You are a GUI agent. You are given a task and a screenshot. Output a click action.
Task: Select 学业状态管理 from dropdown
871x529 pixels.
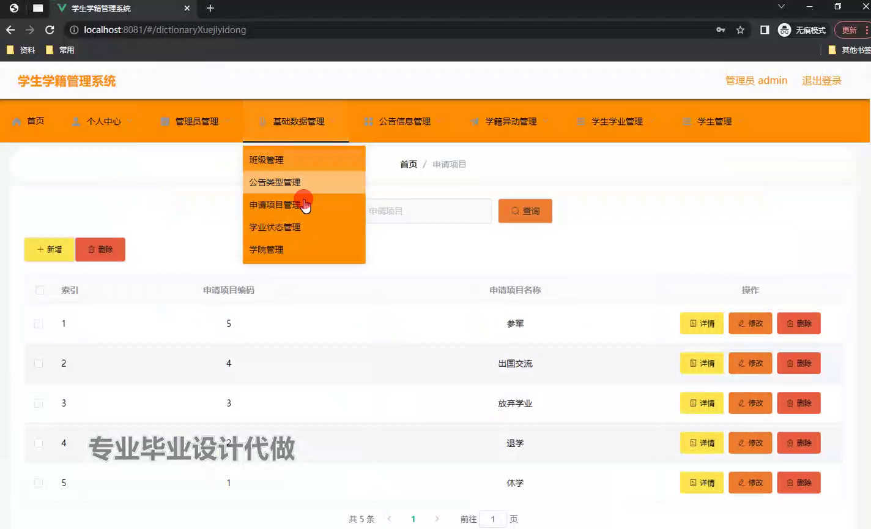pyautogui.click(x=304, y=227)
